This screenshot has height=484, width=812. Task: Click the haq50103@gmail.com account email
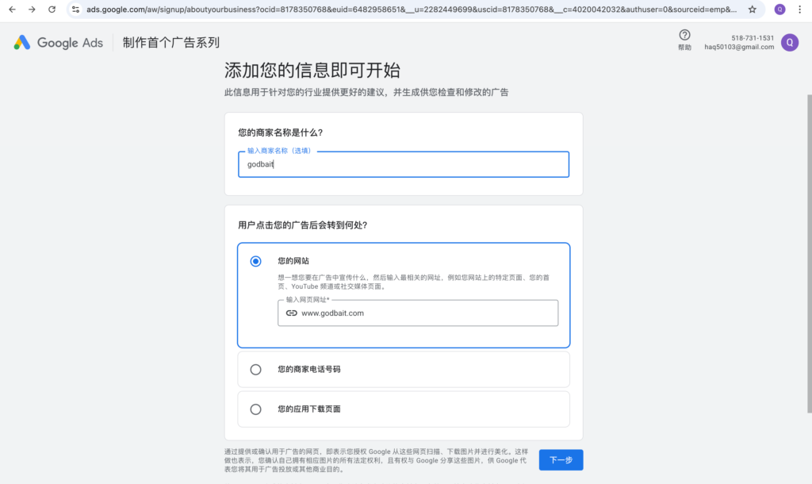(x=739, y=47)
